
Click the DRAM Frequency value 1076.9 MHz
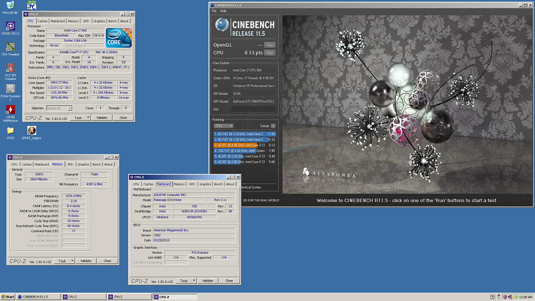pyautogui.click(x=73, y=196)
